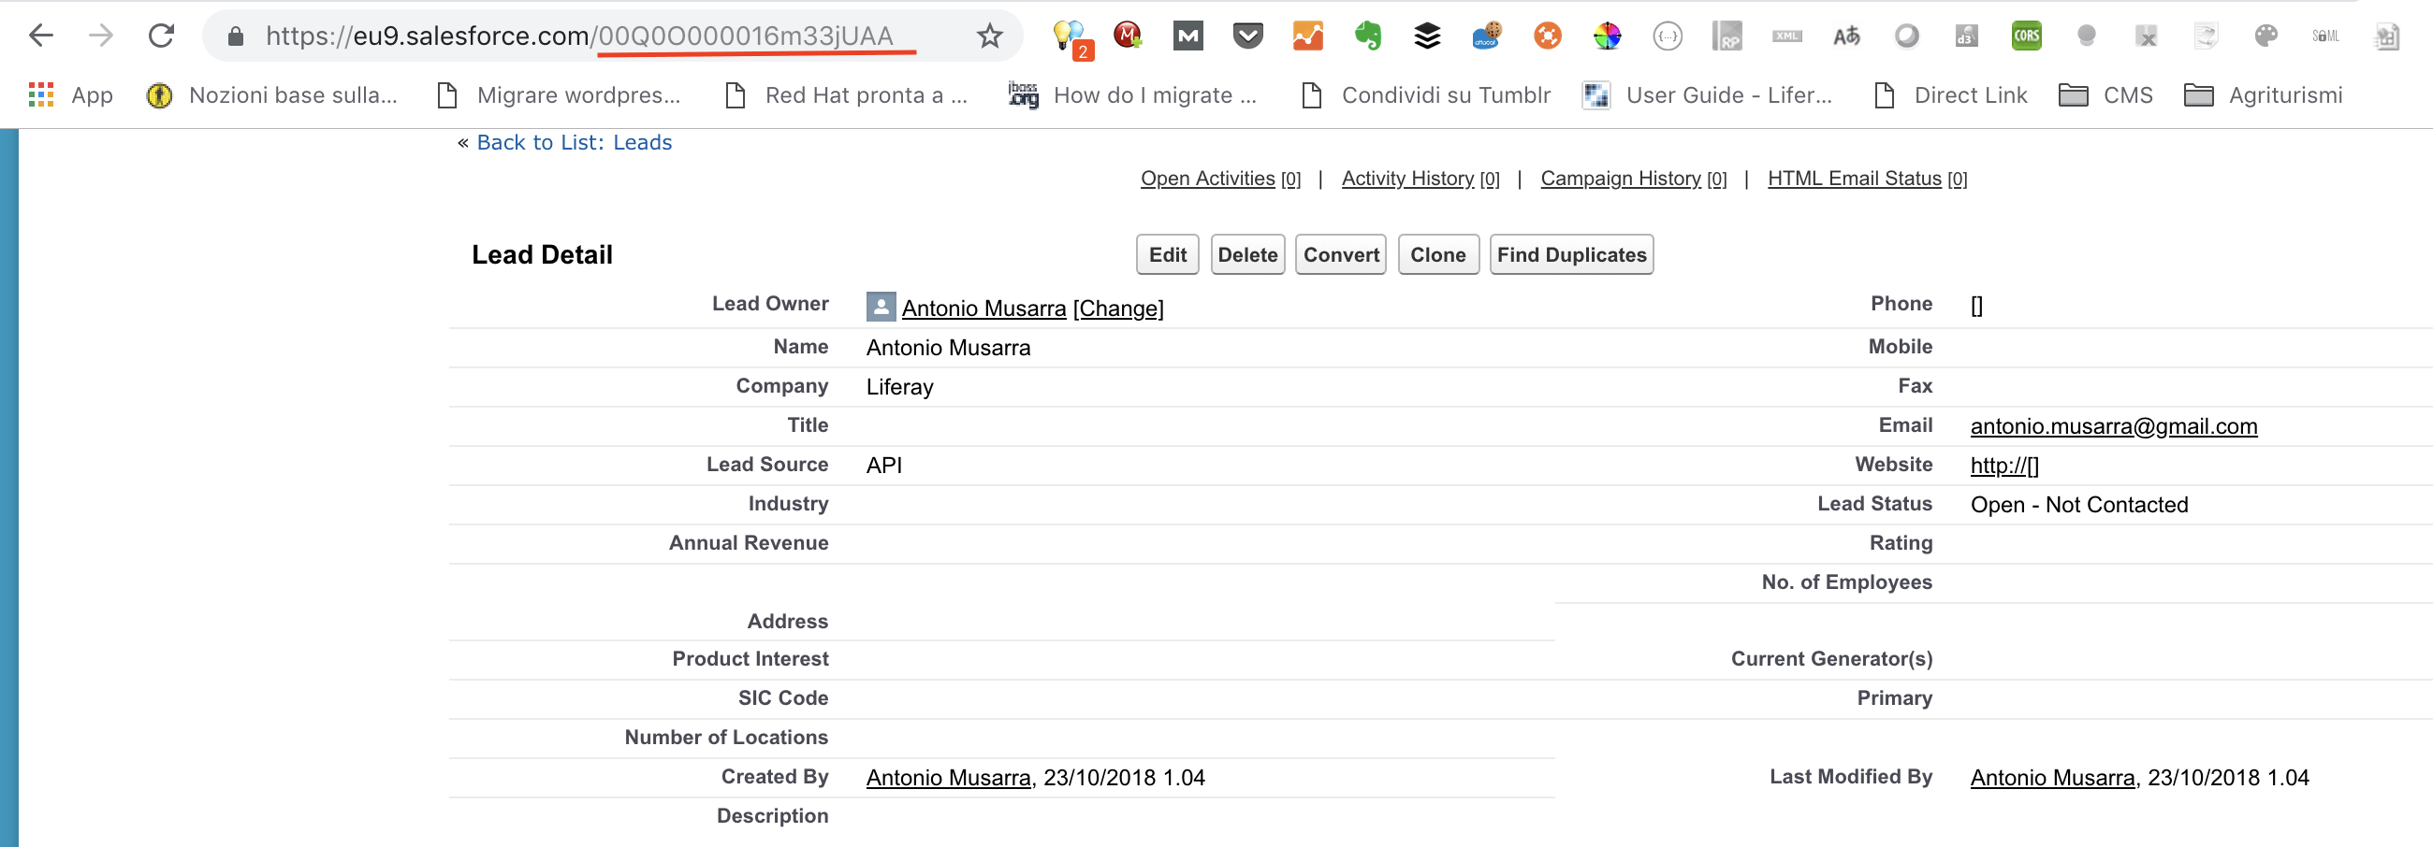Open Last Modified By Antonio Musarra link
The height and width of the screenshot is (847, 2433).
pyautogui.click(x=2052, y=778)
